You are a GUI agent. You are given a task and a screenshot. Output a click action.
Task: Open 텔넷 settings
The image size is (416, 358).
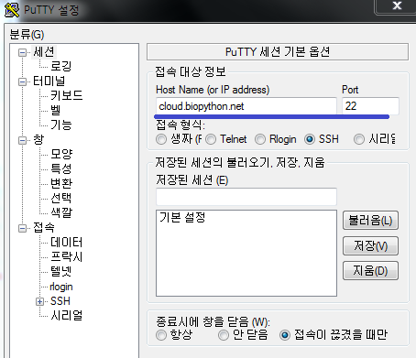pos(60,271)
